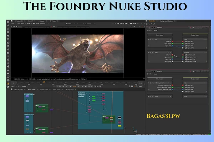Play the viewer forward
The width and height of the screenshot is (214, 142).
79,86
